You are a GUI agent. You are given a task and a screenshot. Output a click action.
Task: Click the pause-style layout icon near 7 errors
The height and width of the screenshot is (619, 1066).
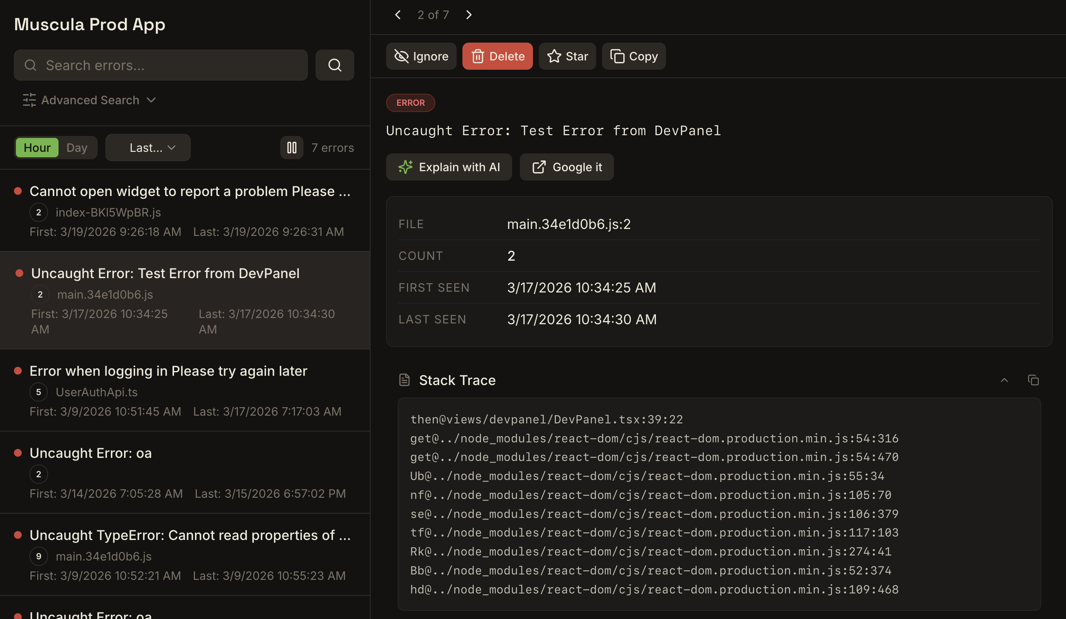coord(292,148)
